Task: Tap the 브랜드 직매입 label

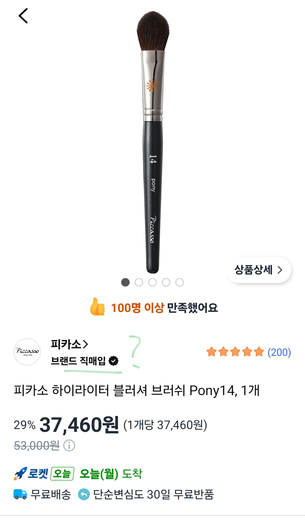Action: tap(78, 361)
